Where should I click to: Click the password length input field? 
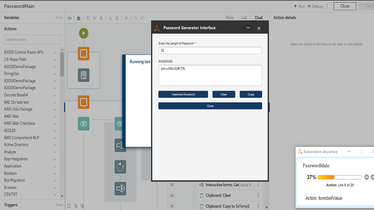[210, 50]
